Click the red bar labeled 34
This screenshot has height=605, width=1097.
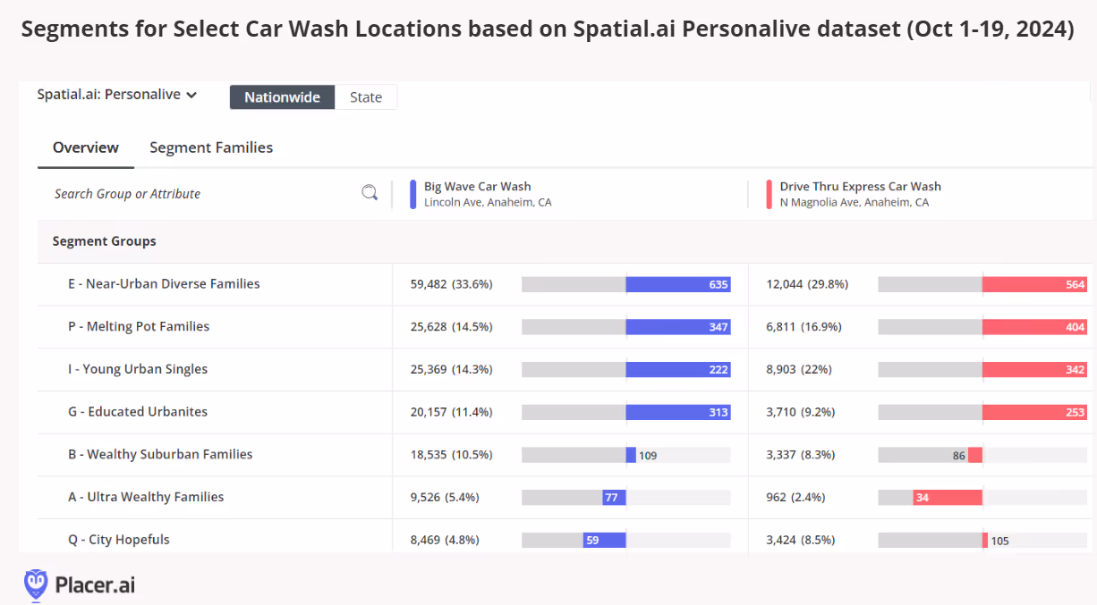pyautogui.click(x=948, y=498)
